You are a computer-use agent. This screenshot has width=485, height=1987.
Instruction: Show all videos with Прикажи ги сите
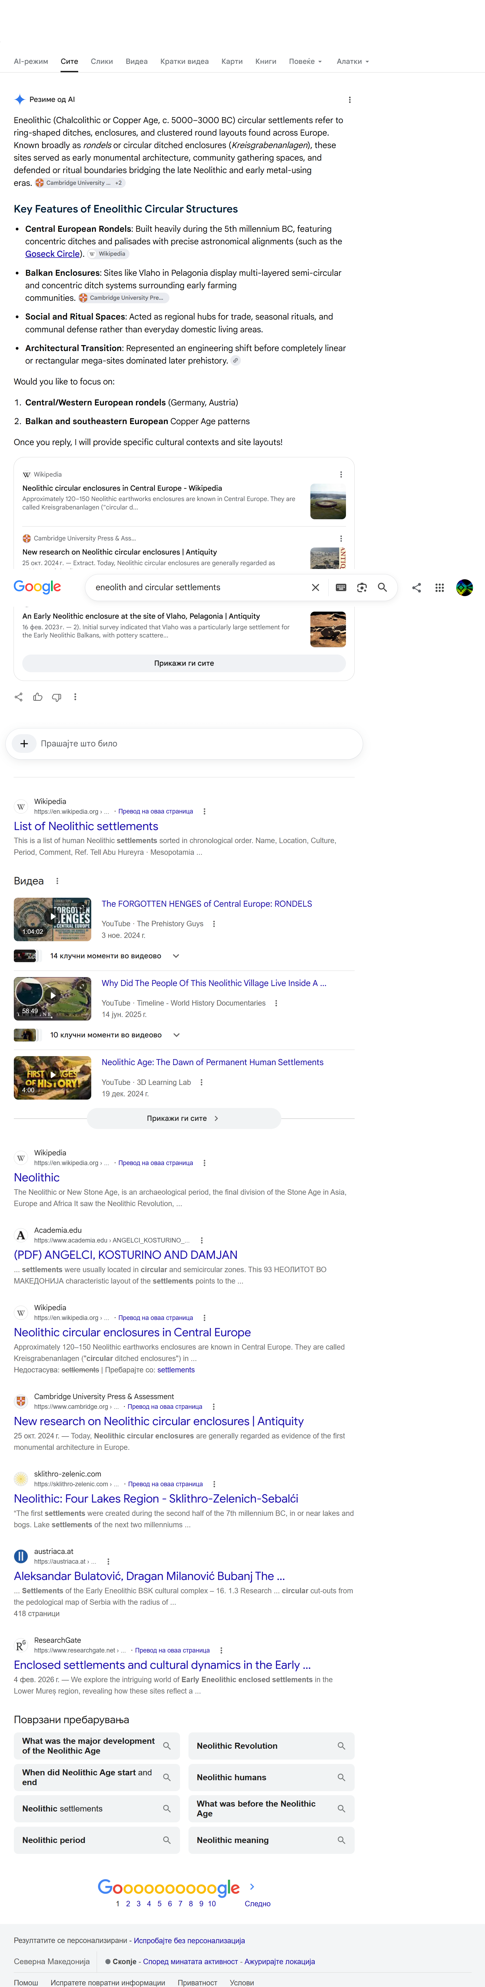184,1118
